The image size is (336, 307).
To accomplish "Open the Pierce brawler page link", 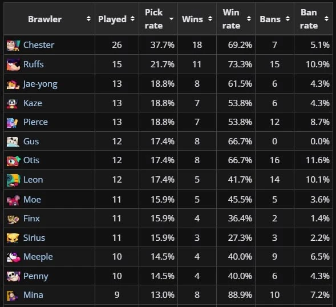I will [x=35, y=122].
